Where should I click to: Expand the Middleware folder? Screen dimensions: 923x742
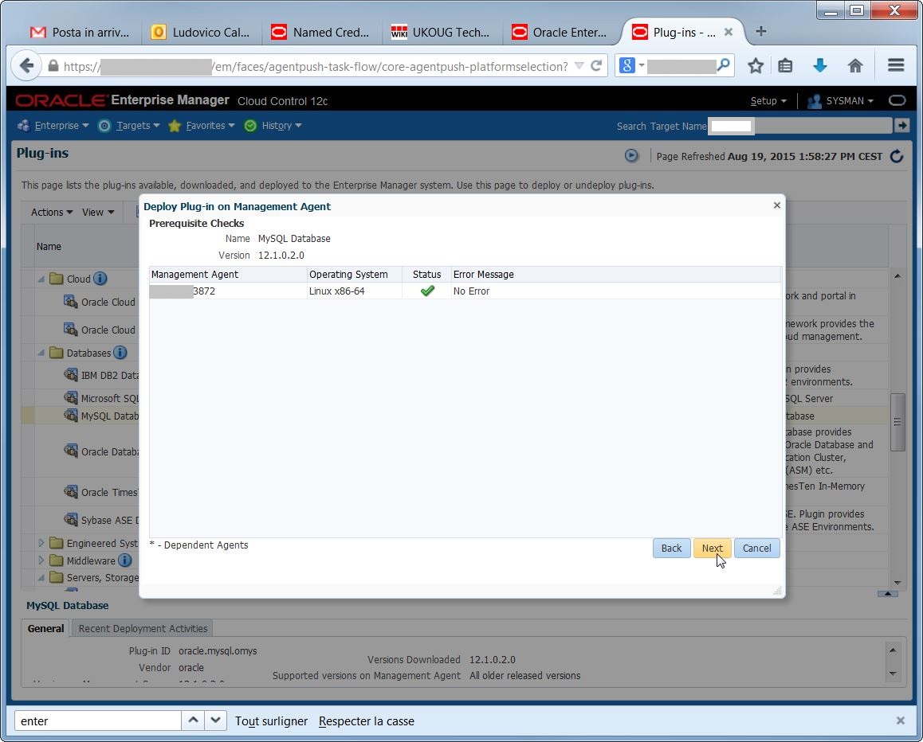tap(41, 560)
